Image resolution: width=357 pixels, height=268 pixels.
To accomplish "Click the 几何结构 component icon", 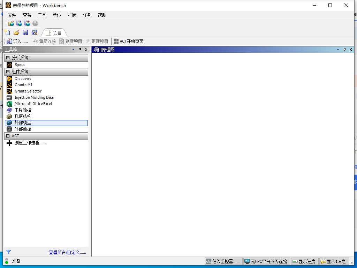I will point(9,116).
